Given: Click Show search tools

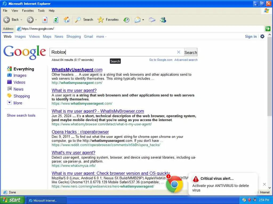Looking at the screenshot, I should pos(21,115).
